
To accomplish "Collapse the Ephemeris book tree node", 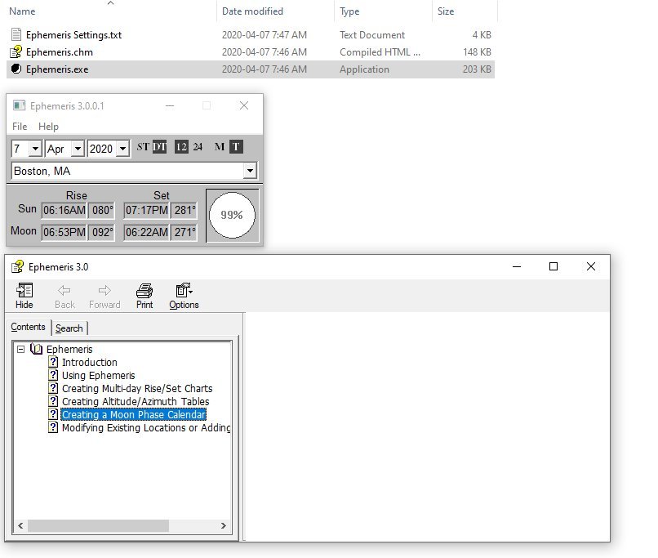I will [20, 350].
